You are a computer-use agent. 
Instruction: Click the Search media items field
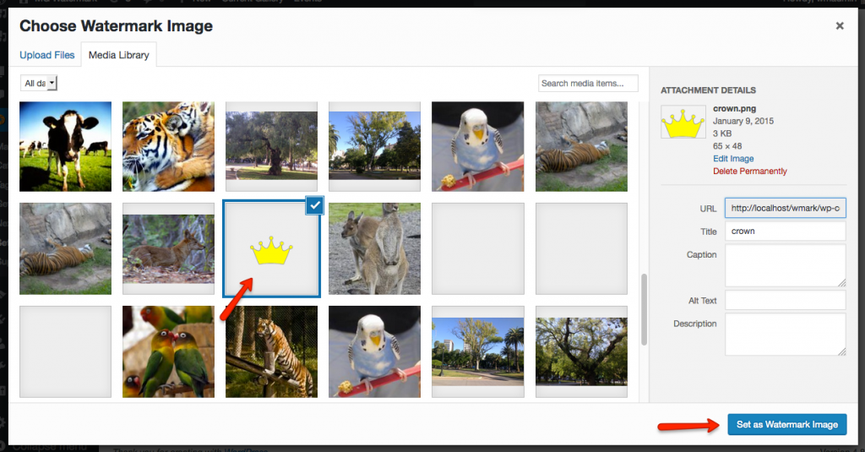point(588,84)
